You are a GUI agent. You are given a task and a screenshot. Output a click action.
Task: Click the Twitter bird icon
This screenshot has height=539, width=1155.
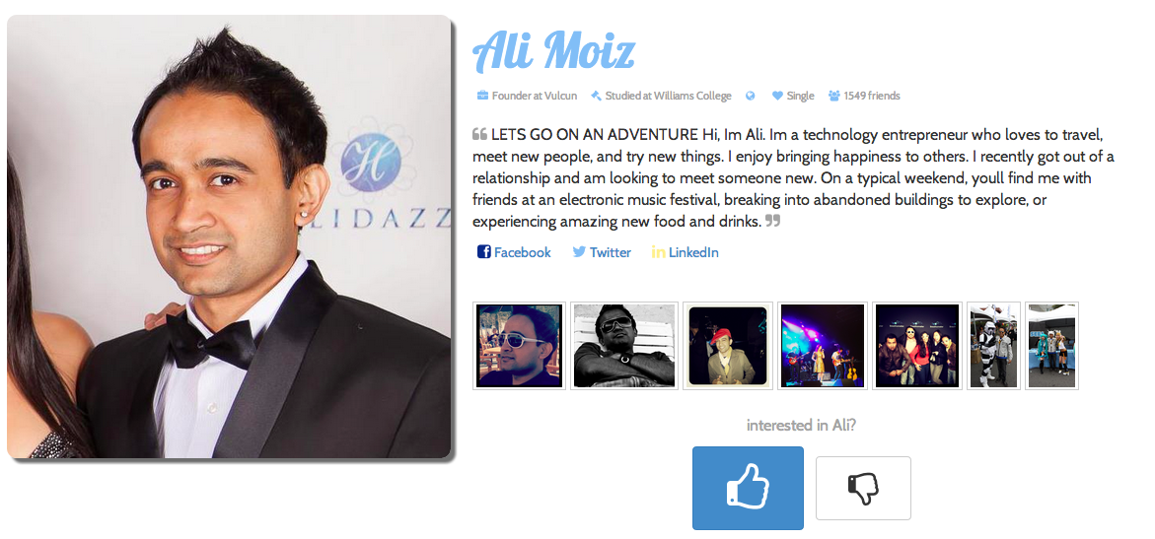(x=580, y=252)
